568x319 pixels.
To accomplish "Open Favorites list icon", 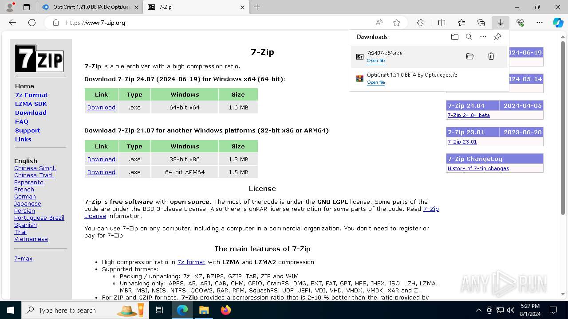I will (461, 23).
